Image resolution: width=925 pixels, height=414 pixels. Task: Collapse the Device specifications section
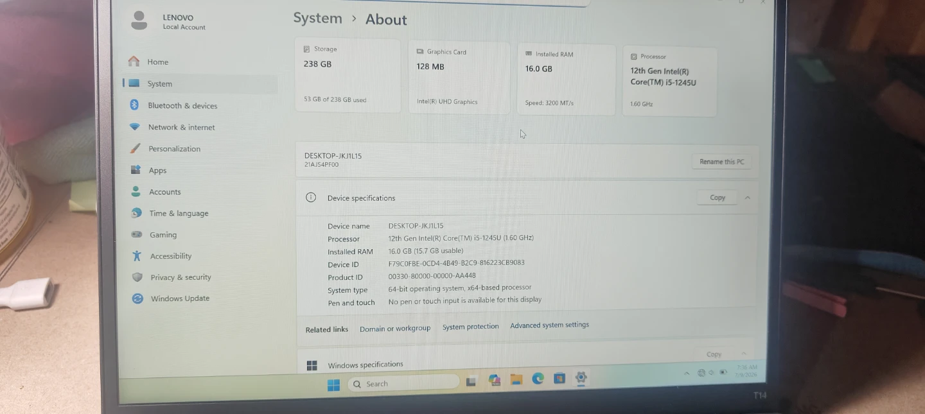coord(748,198)
